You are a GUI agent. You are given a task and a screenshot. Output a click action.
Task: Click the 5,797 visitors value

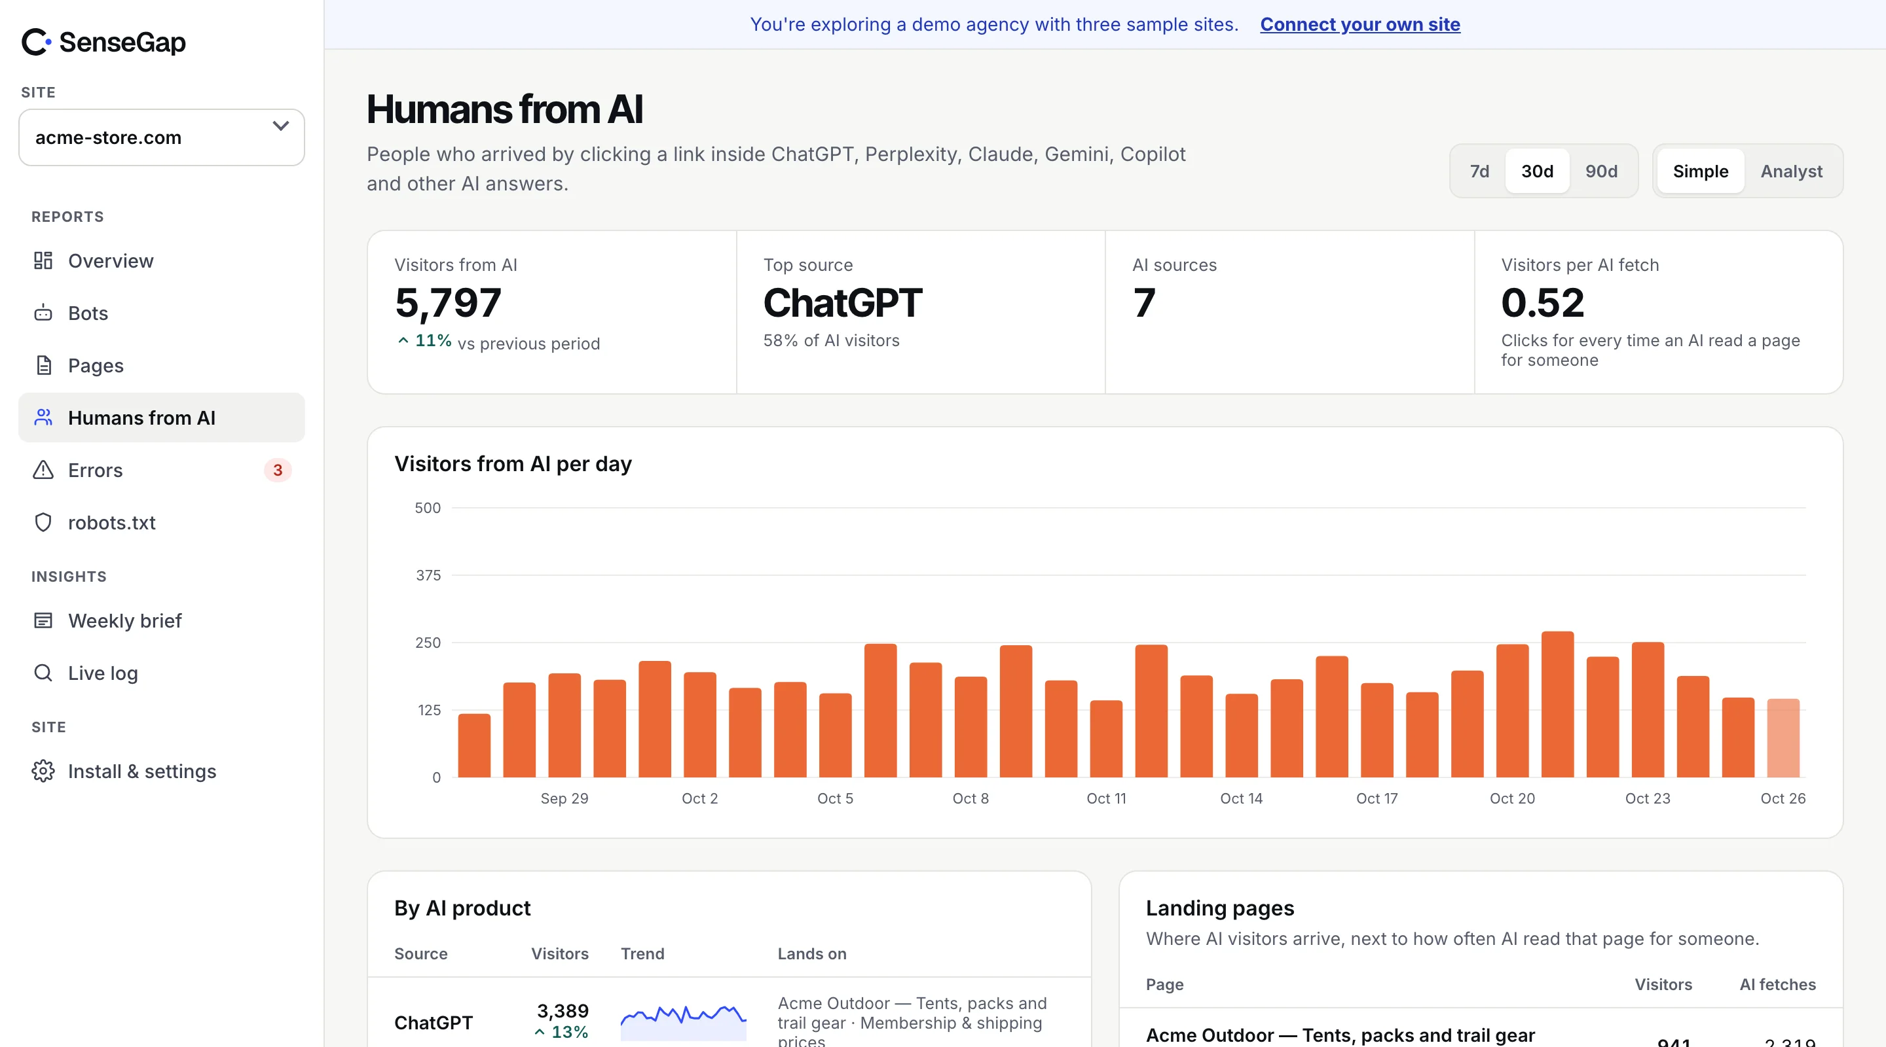coord(448,302)
